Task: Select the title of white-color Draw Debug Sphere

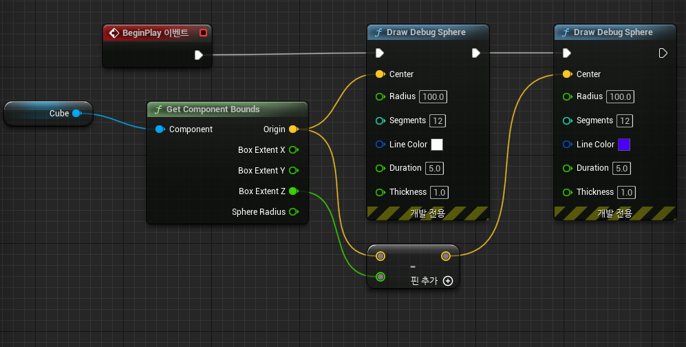Action: (x=426, y=32)
